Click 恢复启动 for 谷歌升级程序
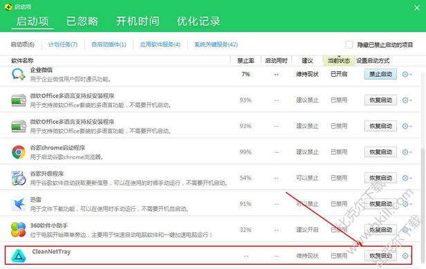 click(x=380, y=178)
